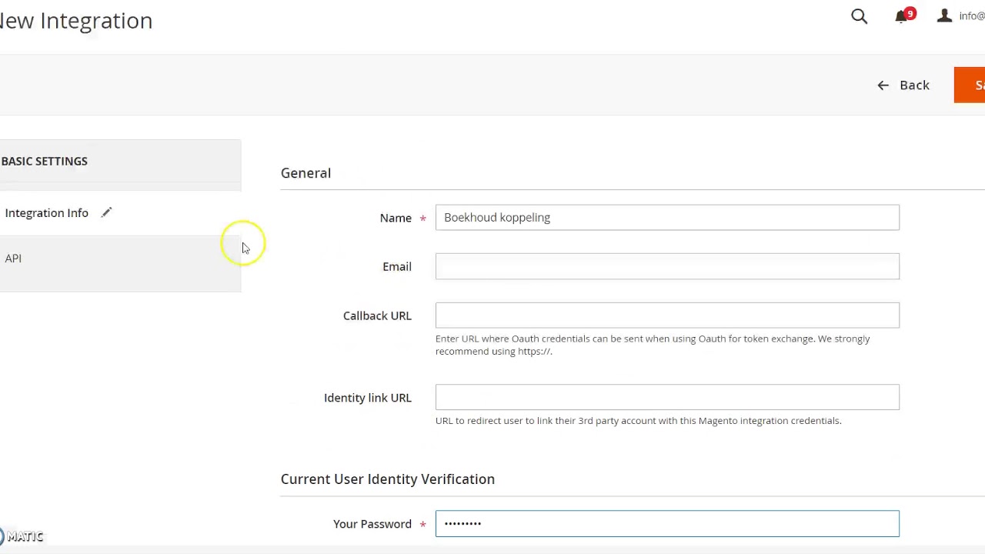Click the Email input field

[x=667, y=266]
